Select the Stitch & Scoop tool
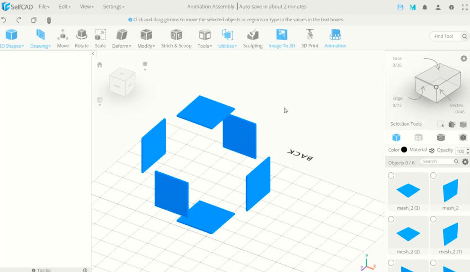Screen dimensions: 470x272 pyautogui.click(x=176, y=38)
